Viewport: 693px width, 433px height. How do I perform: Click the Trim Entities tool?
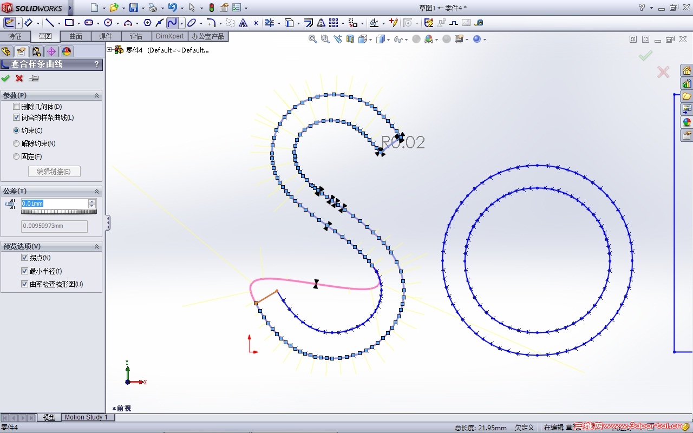pyautogui.click(x=269, y=23)
